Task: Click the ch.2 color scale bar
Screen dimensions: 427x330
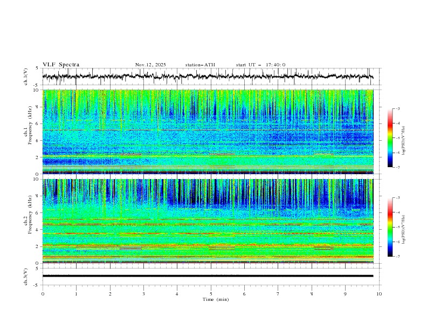Action: click(390, 227)
